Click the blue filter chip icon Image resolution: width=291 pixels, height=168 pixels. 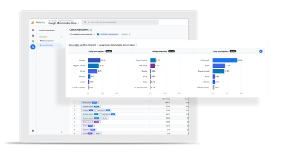point(98,34)
